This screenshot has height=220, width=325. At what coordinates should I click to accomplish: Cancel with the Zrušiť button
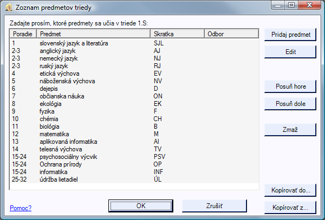[x=214, y=206]
